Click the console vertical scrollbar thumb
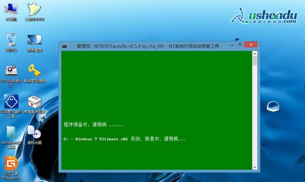 (255, 61)
